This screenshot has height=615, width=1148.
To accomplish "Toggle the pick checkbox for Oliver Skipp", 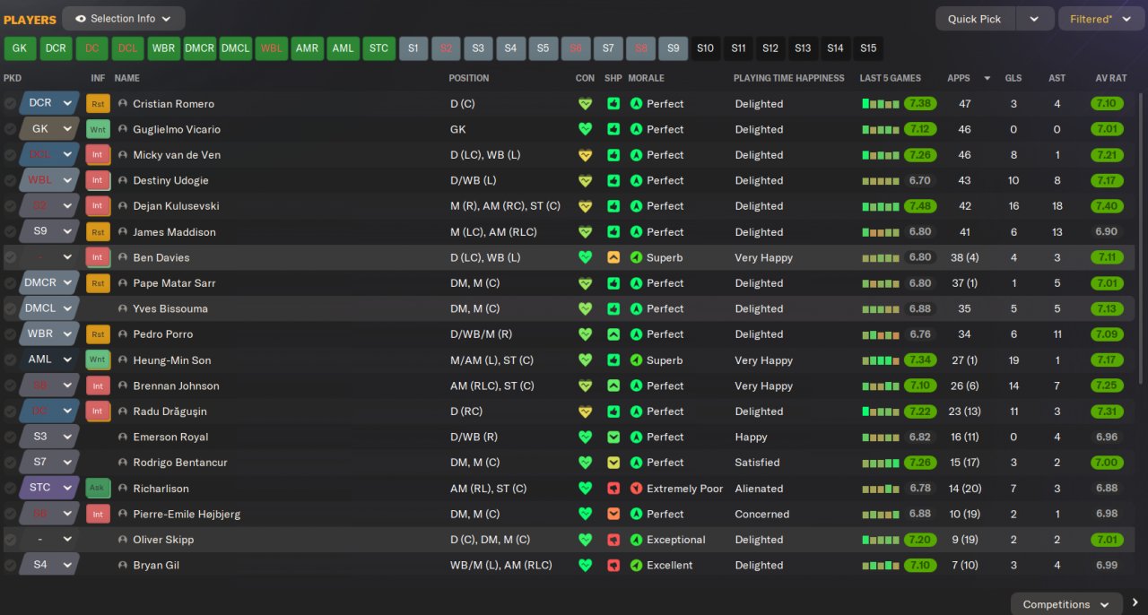I will click(x=10, y=540).
